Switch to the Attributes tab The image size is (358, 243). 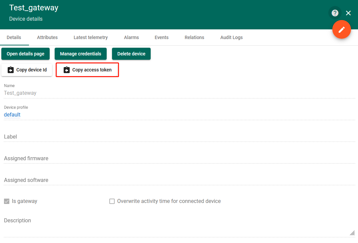(47, 37)
